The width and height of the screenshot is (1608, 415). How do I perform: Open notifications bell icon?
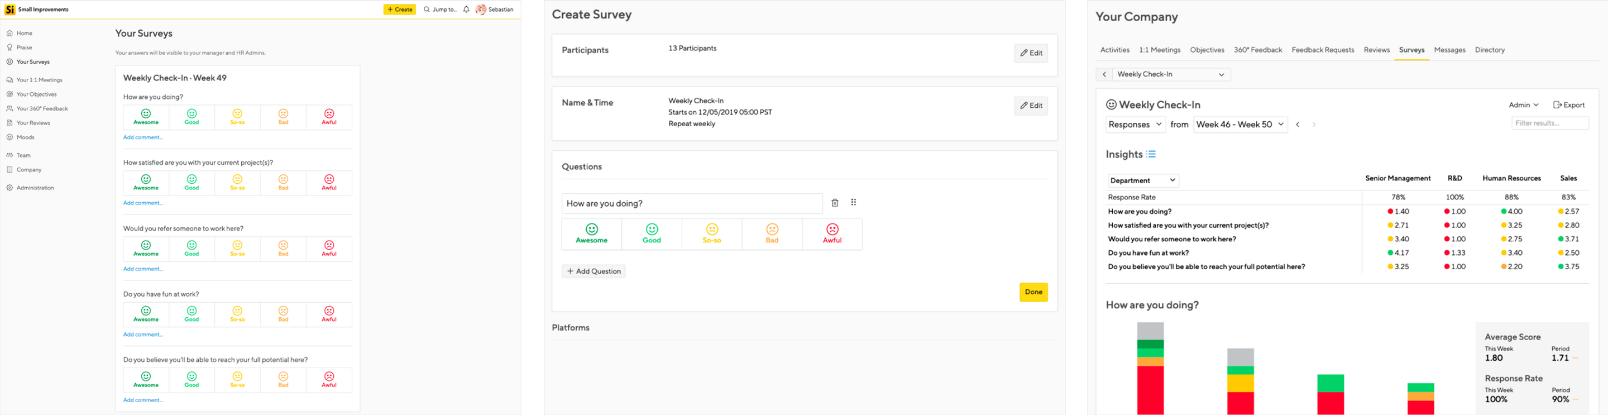click(466, 9)
